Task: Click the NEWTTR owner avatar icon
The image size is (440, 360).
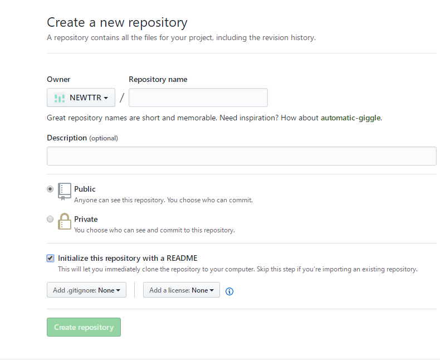Action: pyautogui.click(x=60, y=98)
